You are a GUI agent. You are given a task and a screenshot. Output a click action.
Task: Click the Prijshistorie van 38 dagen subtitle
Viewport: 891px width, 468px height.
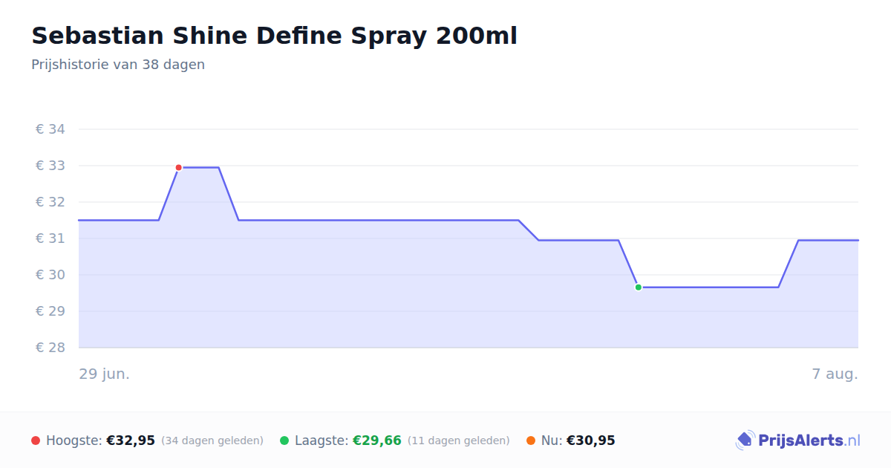pos(118,65)
